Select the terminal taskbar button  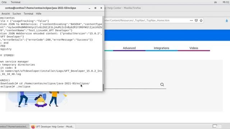point(15,126)
